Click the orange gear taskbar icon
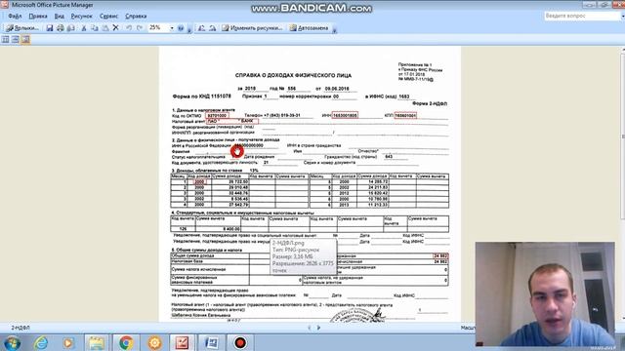Screen dimensions: 625x351 tap(154, 342)
